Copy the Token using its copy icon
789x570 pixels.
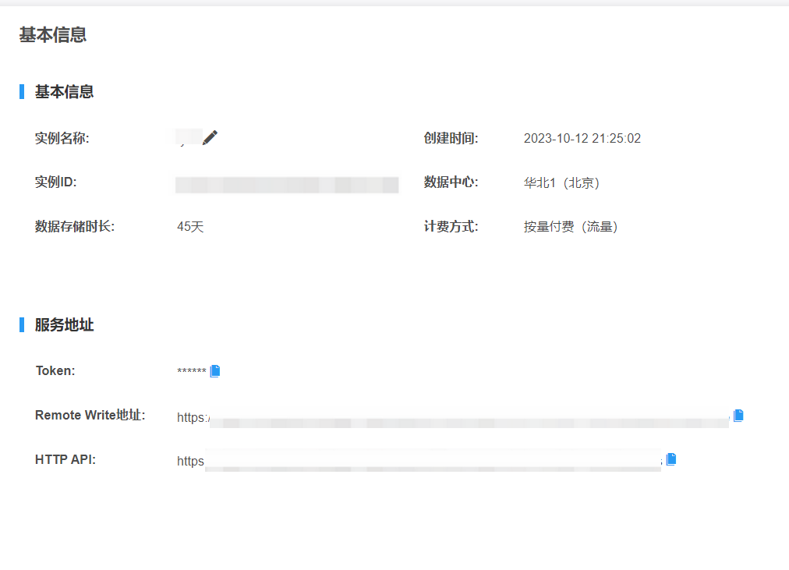click(215, 371)
